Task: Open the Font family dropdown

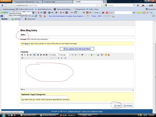Action: (54, 55)
